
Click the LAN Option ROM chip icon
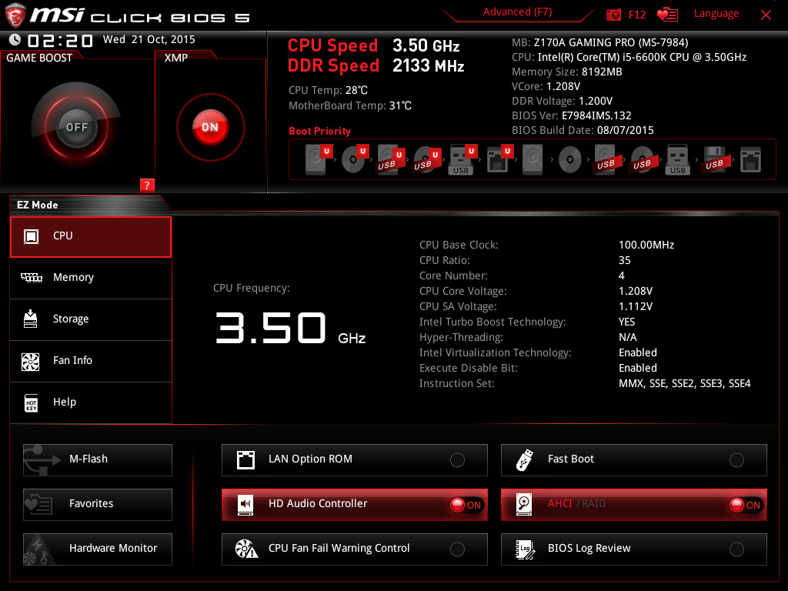(x=245, y=460)
